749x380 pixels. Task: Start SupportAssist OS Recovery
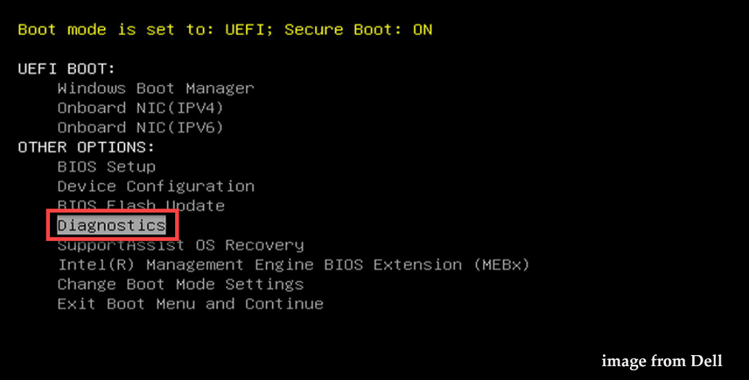pyautogui.click(x=181, y=245)
